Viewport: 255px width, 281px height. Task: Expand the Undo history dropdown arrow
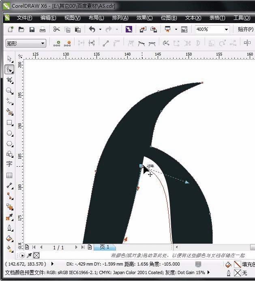point(100,29)
